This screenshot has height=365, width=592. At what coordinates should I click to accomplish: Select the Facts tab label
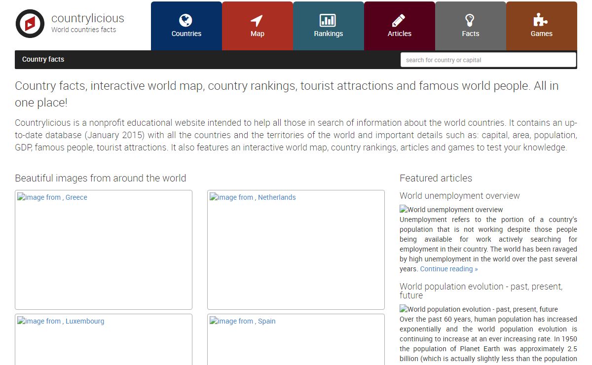click(471, 34)
